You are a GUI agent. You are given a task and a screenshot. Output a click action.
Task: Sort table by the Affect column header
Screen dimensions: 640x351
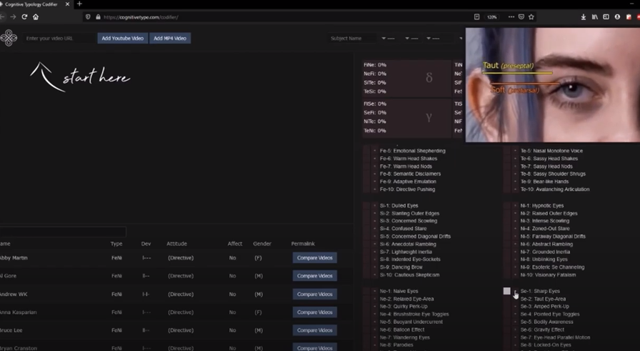[x=235, y=244]
